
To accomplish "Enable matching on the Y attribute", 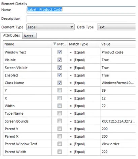I will pyautogui.click(x=60, y=90).
